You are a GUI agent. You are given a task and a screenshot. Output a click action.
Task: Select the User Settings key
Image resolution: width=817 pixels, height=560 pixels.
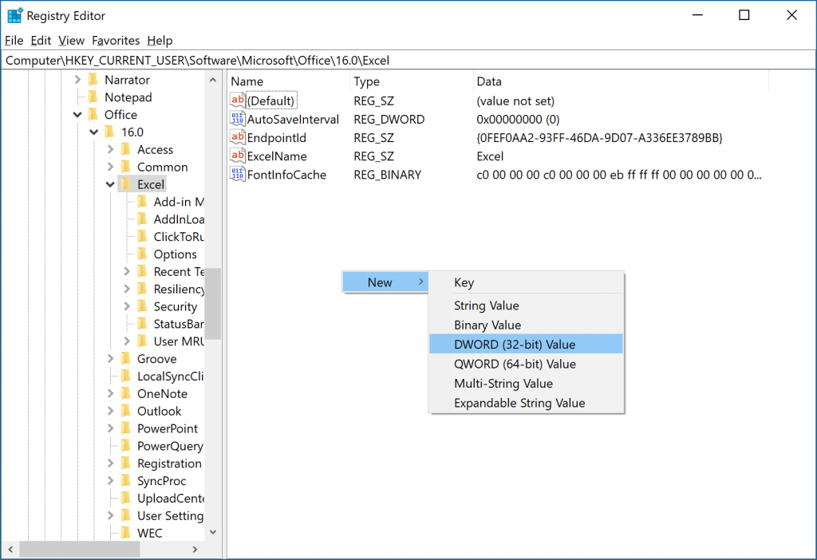point(170,515)
